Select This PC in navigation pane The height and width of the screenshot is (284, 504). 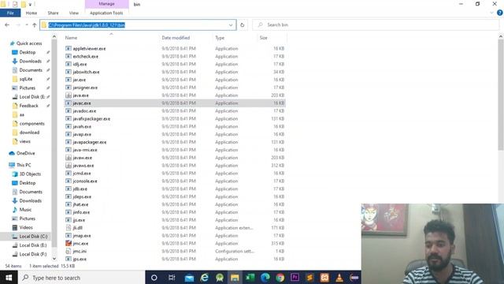pyautogui.click(x=23, y=165)
